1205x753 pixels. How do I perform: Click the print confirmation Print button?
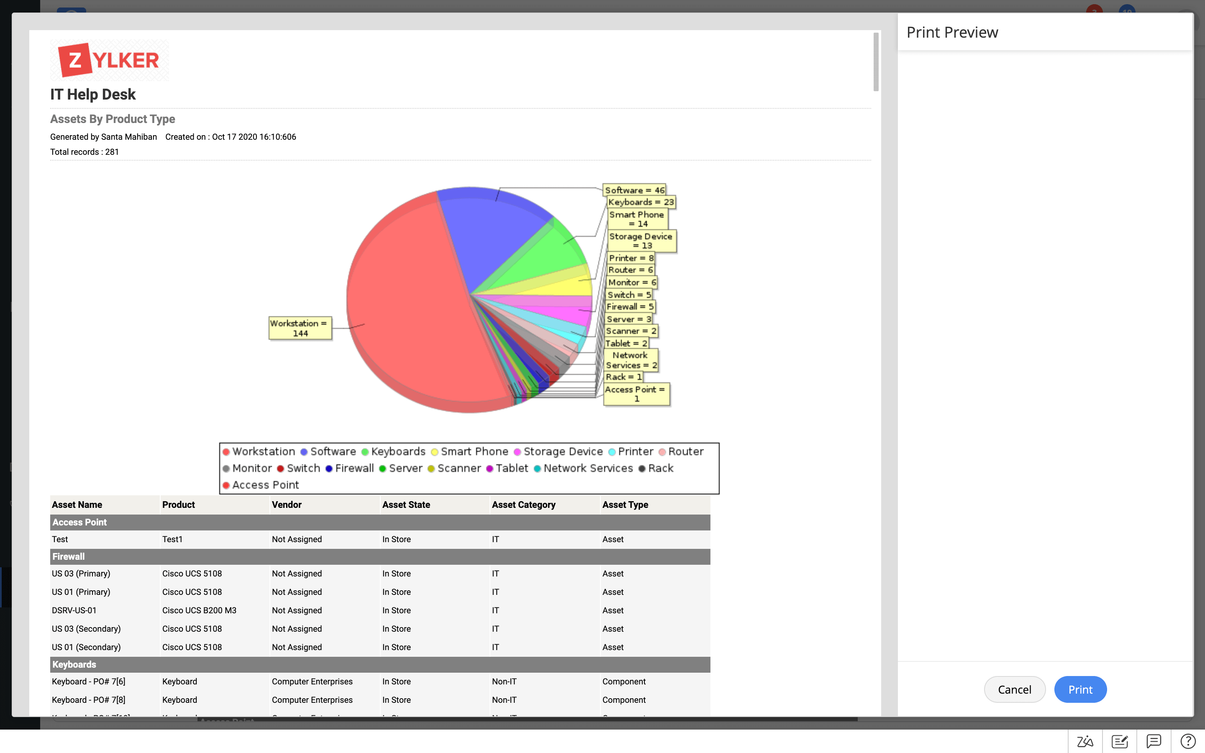1080,689
